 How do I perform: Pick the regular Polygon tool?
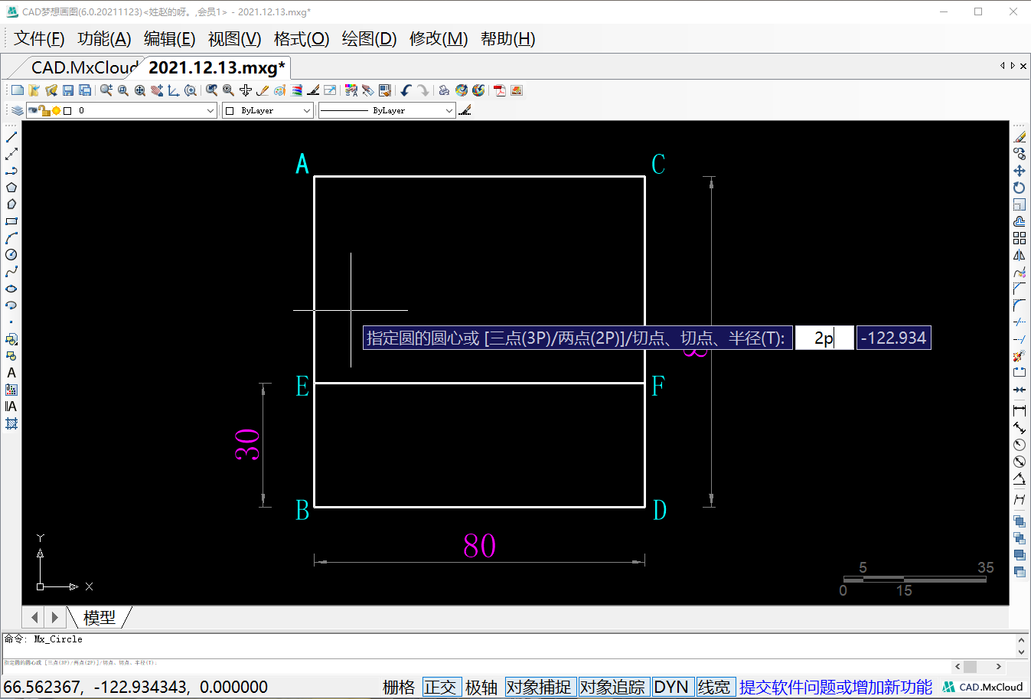(x=11, y=188)
